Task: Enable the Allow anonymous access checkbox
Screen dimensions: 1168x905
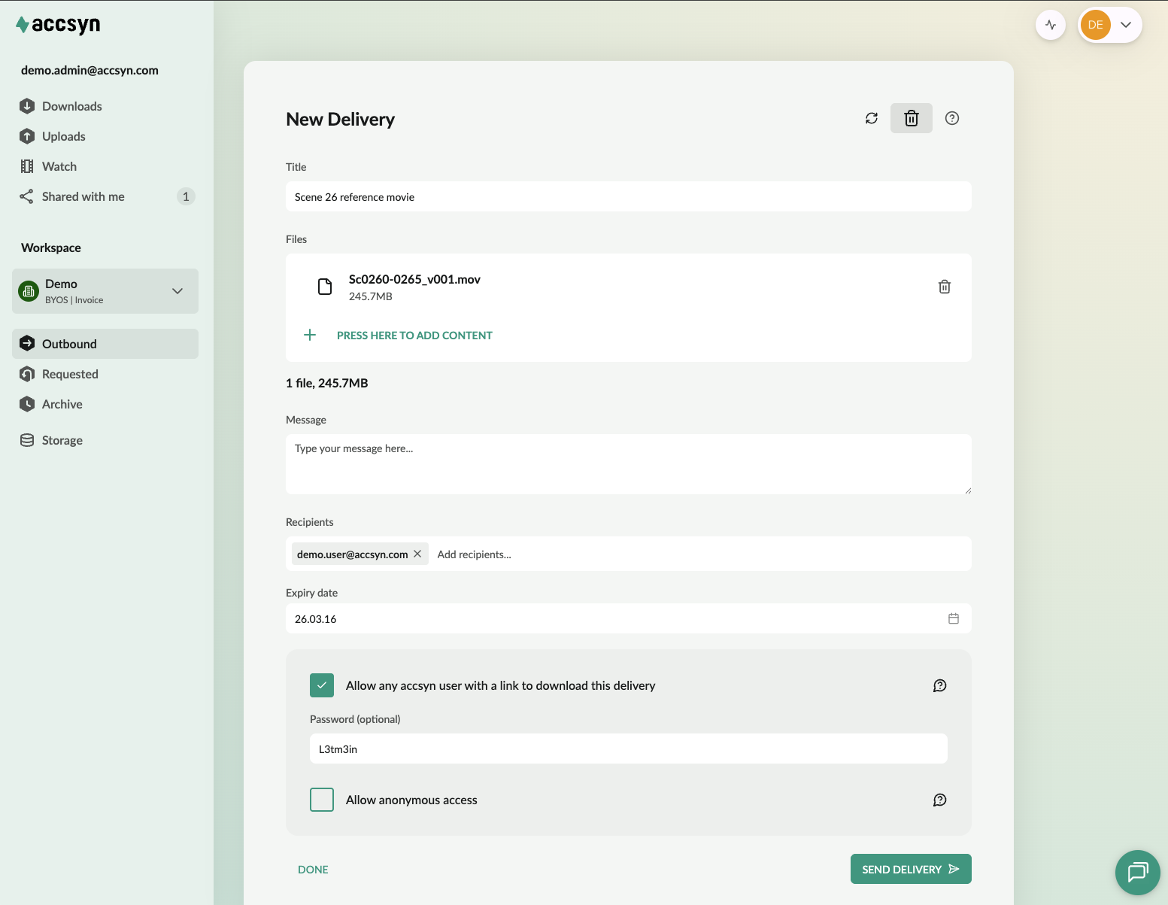Action: click(322, 800)
